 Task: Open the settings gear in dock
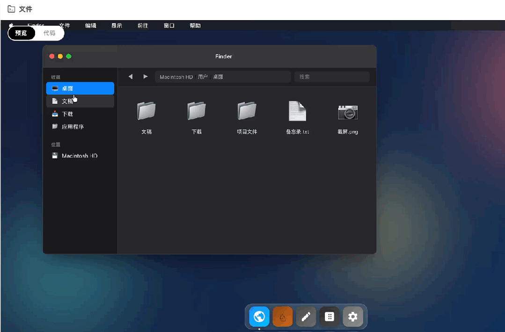[353, 317]
